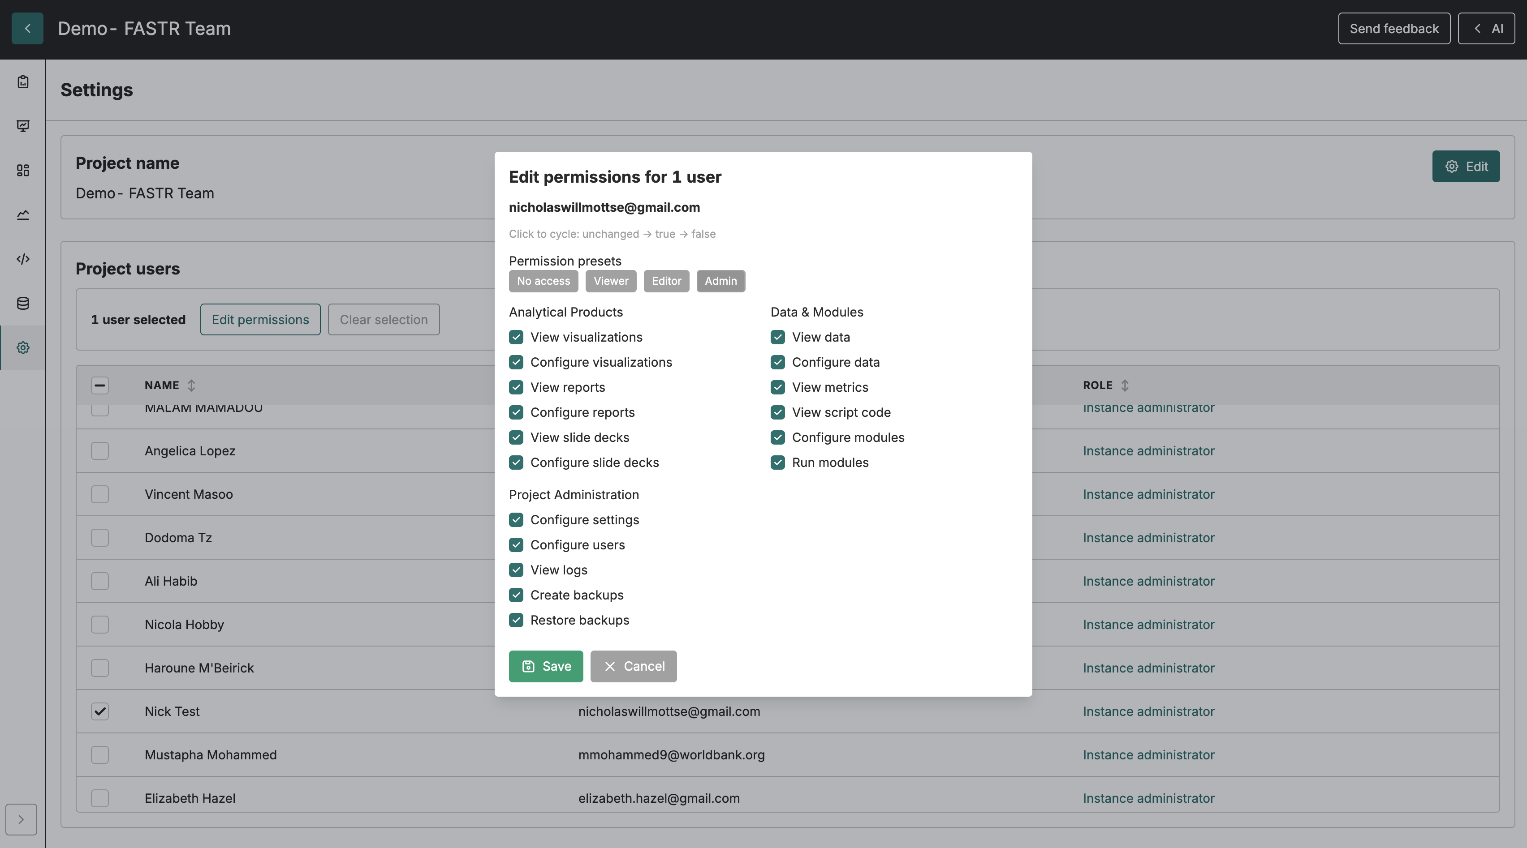Cancel the permissions dialog
Image resolution: width=1527 pixels, height=848 pixels.
[634, 667]
